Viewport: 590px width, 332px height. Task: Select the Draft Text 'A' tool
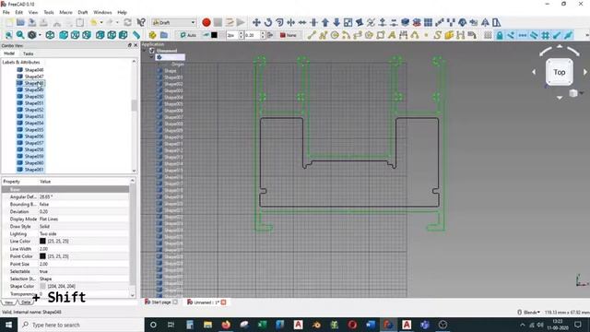(x=392, y=35)
